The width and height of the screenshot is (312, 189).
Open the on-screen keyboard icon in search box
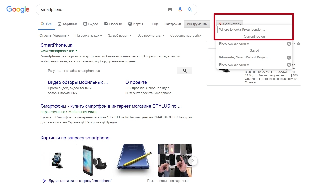tap(170, 10)
